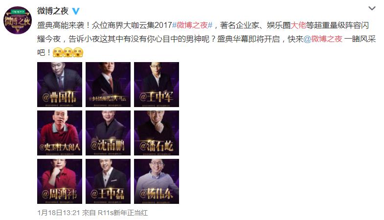Open the @沈南鹏 poster thumbnail
Image resolution: width=384 pixels, height=220 pixels.
click(x=108, y=133)
